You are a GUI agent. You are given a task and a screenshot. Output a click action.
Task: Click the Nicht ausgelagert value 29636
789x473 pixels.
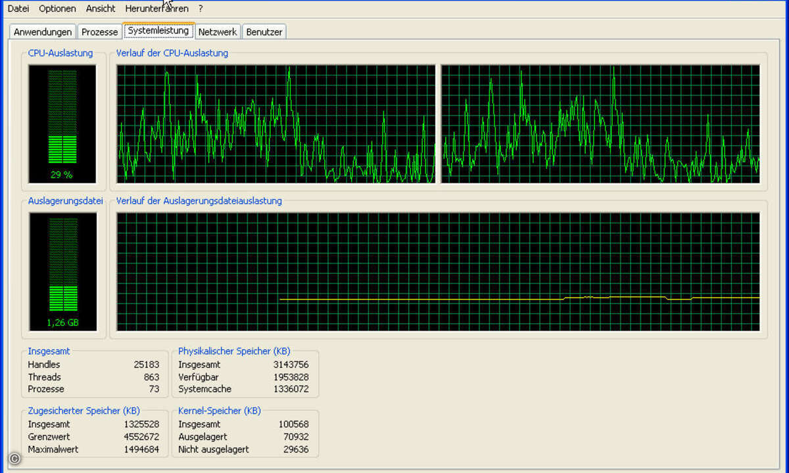(x=297, y=449)
